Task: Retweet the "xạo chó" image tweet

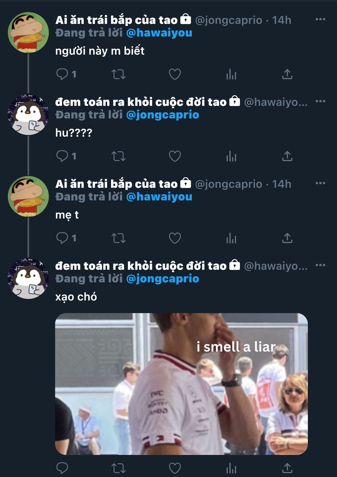Action: (x=119, y=468)
